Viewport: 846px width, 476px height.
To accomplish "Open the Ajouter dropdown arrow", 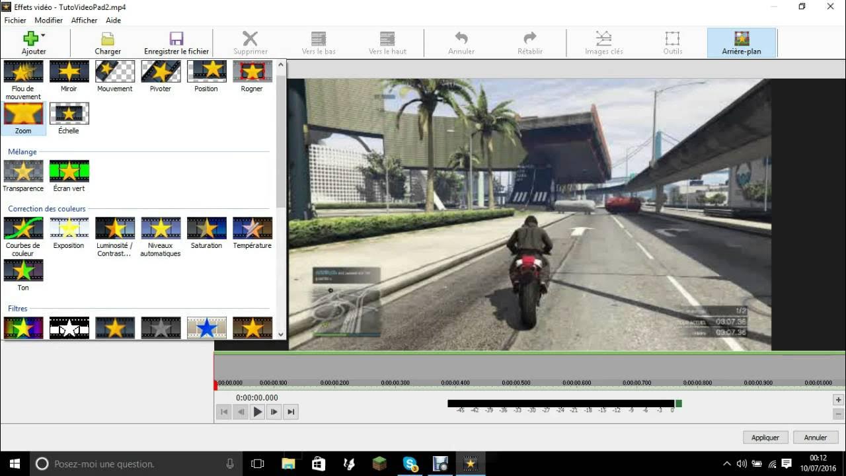I will point(43,36).
